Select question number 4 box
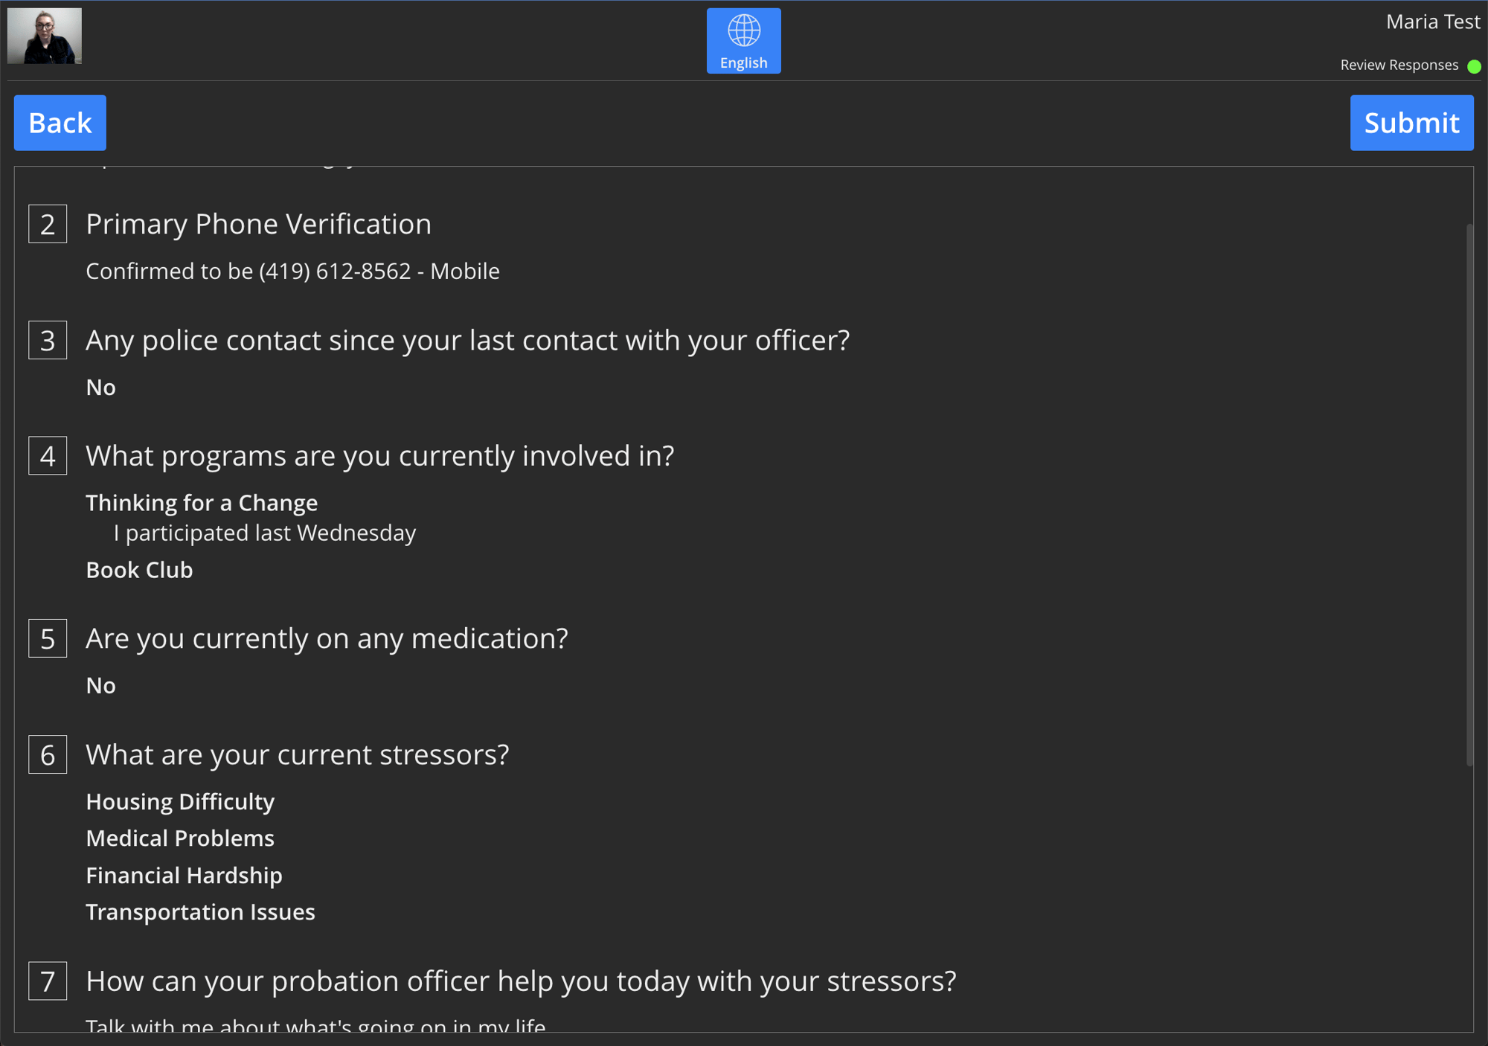 click(x=48, y=455)
